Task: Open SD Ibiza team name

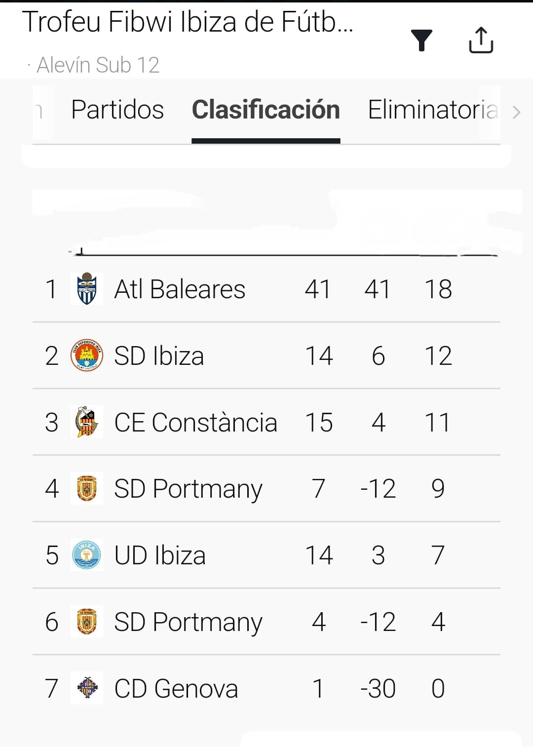Action: (x=159, y=356)
